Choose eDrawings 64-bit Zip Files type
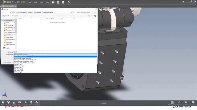Screen dimensions: 197x110 click(x=55, y=58)
